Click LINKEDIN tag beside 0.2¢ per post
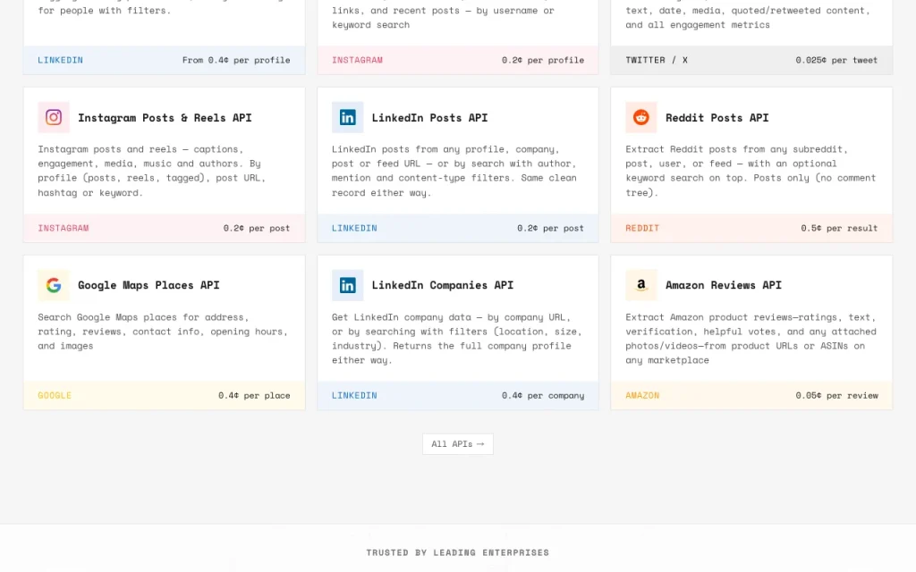Image resolution: width=916 pixels, height=572 pixels. coord(354,228)
